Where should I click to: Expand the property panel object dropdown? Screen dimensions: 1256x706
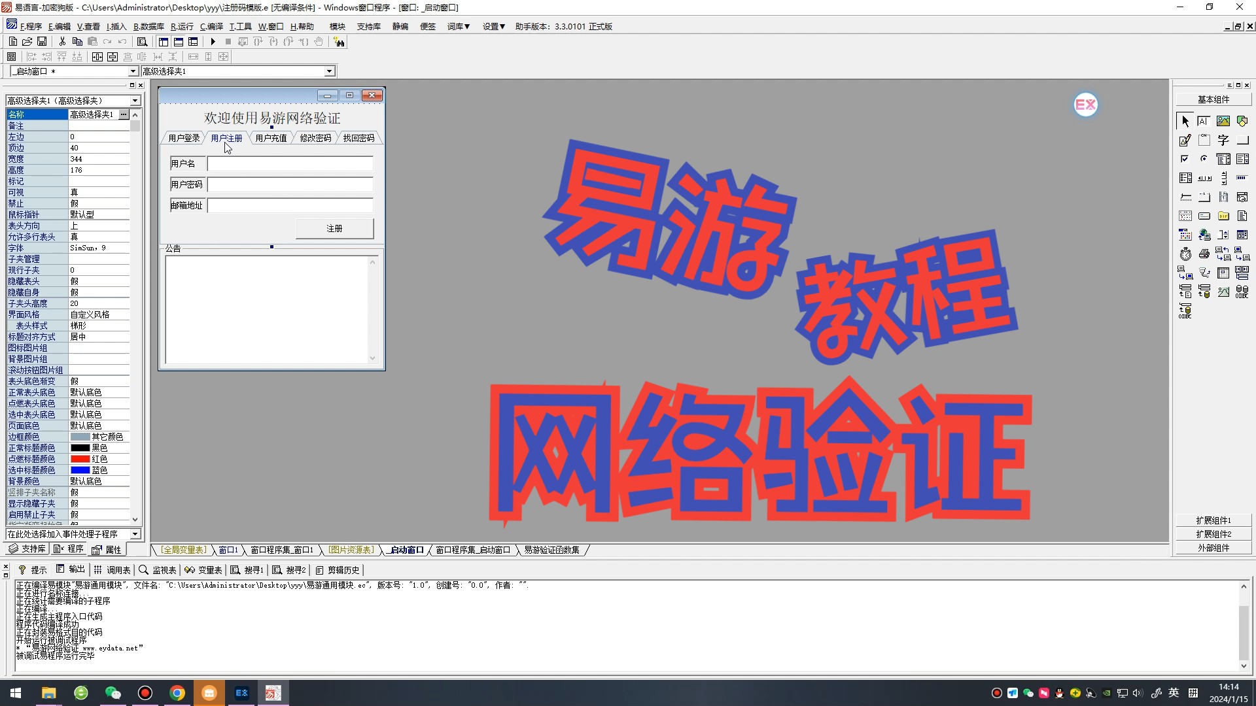(135, 101)
